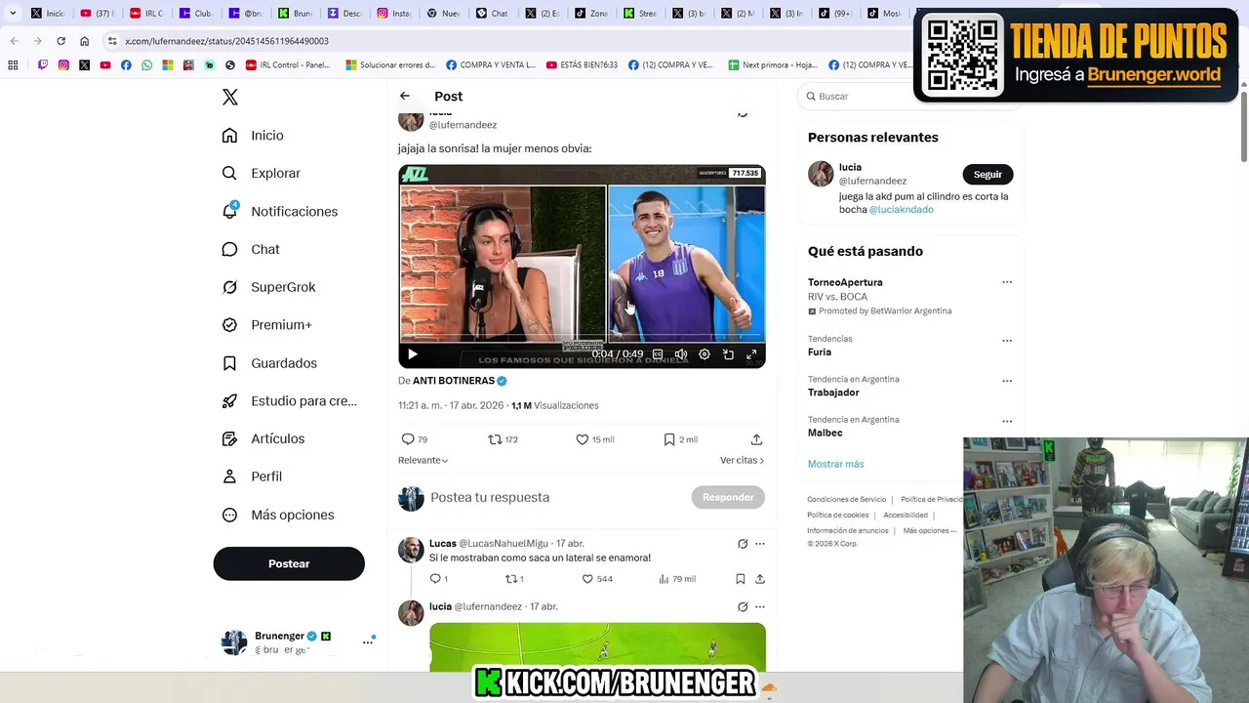
Task: Open the Twitch bookmark icon
Action: (43, 65)
